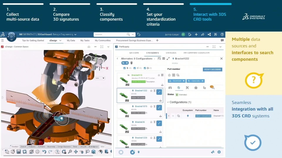Open the Download button dropdown arrow

[x=184, y=81]
